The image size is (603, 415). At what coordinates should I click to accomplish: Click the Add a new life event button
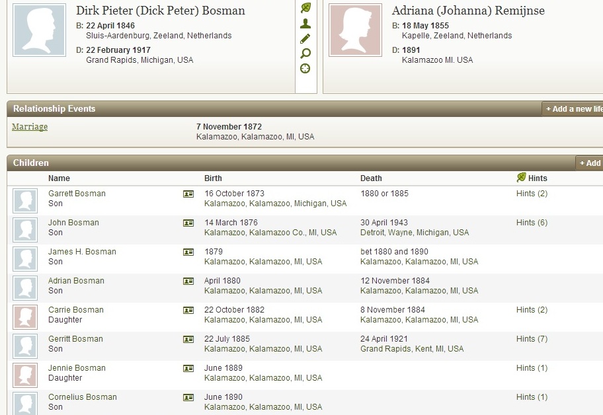click(x=573, y=109)
